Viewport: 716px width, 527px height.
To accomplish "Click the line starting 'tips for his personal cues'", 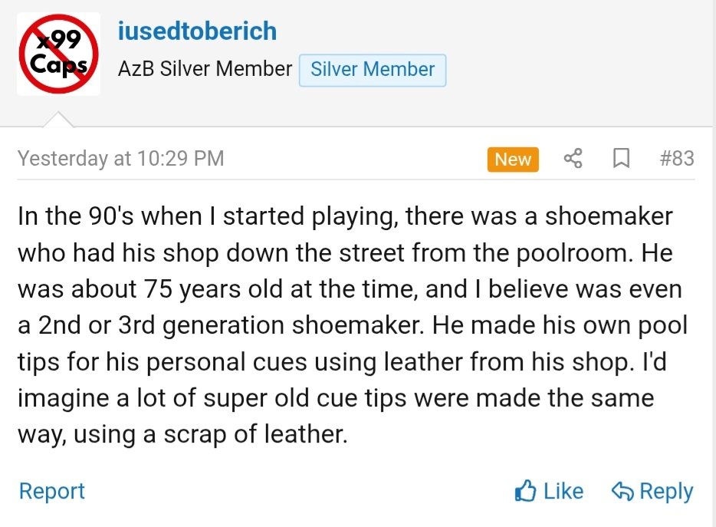I will (342, 361).
